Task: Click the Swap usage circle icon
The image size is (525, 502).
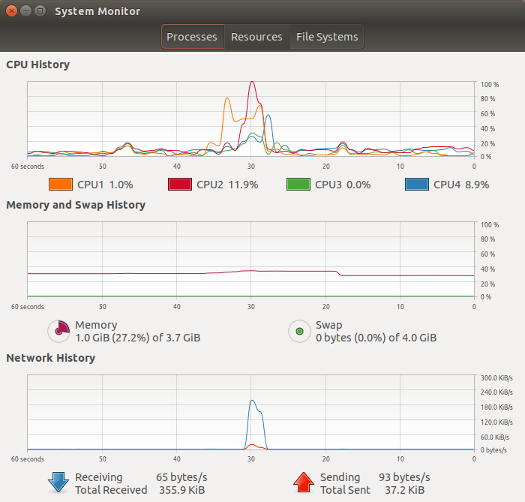Action: 299,331
